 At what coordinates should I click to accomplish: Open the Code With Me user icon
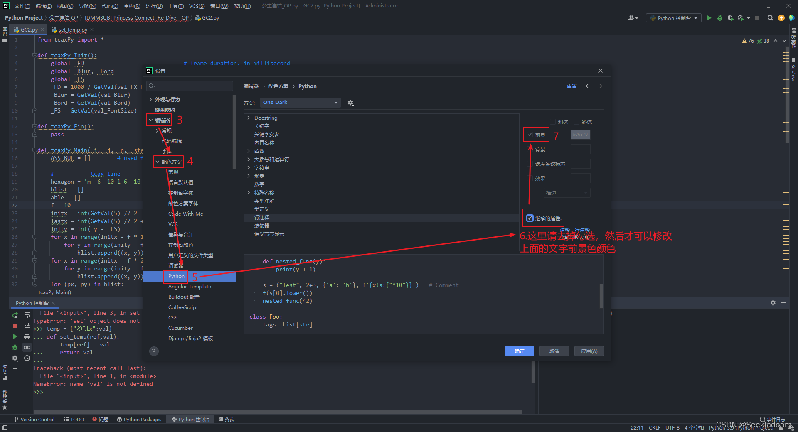click(x=632, y=18)
